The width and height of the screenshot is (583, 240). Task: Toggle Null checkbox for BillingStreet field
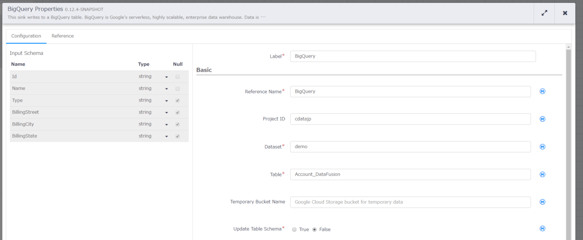click(x=177, y=112)
